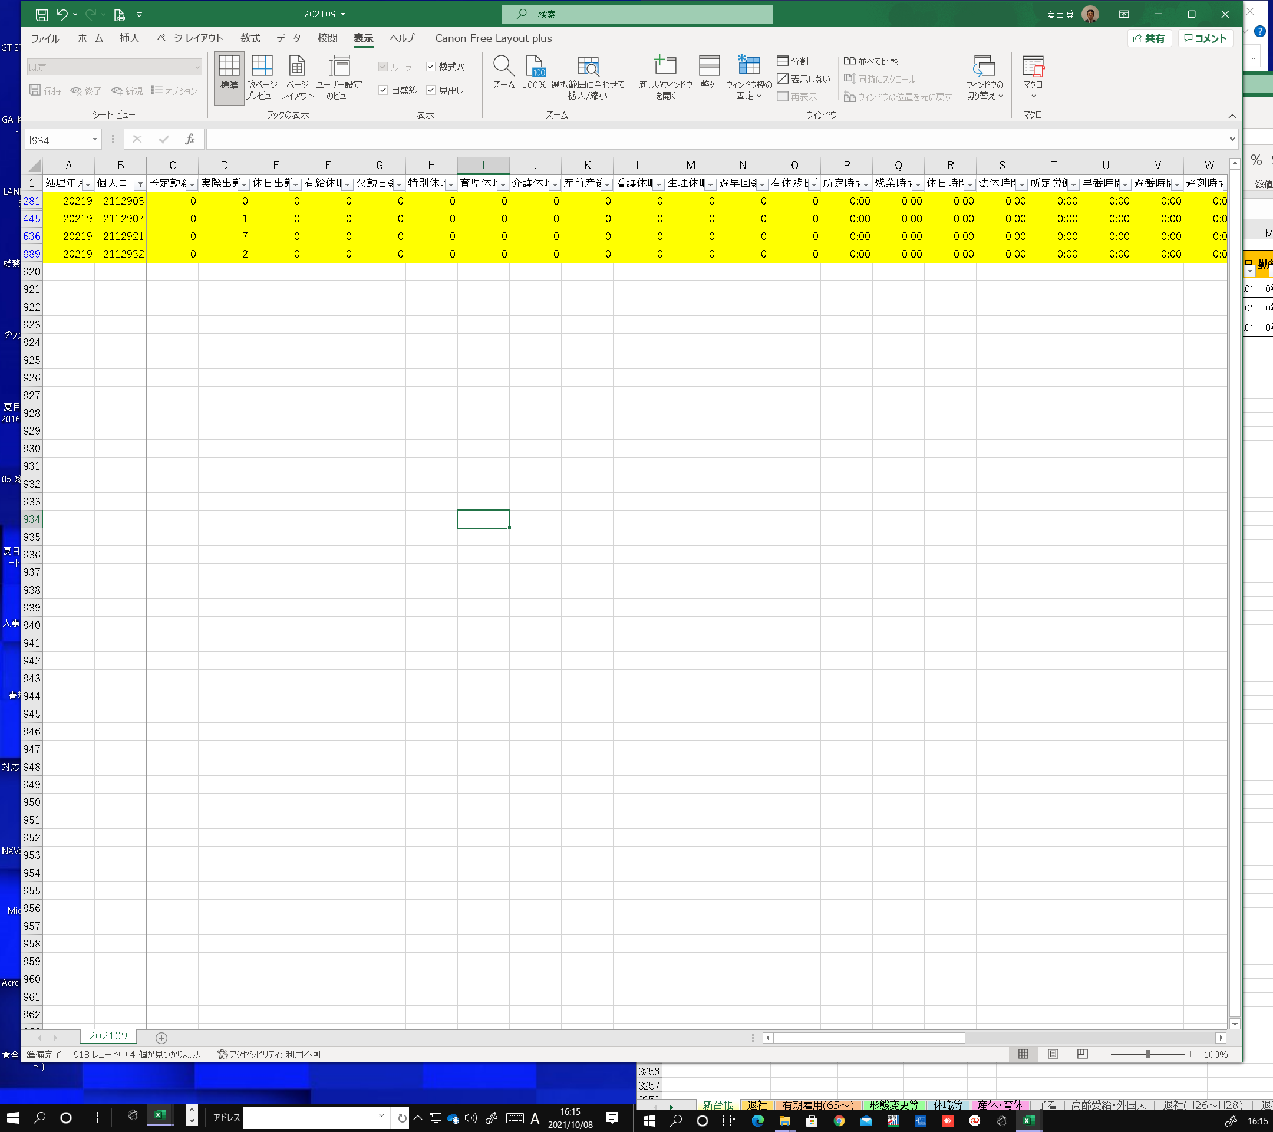Toggle the 見出し headings checkbox
This screenshot has width=1273, height=1132.
click(x=430, y=90)
